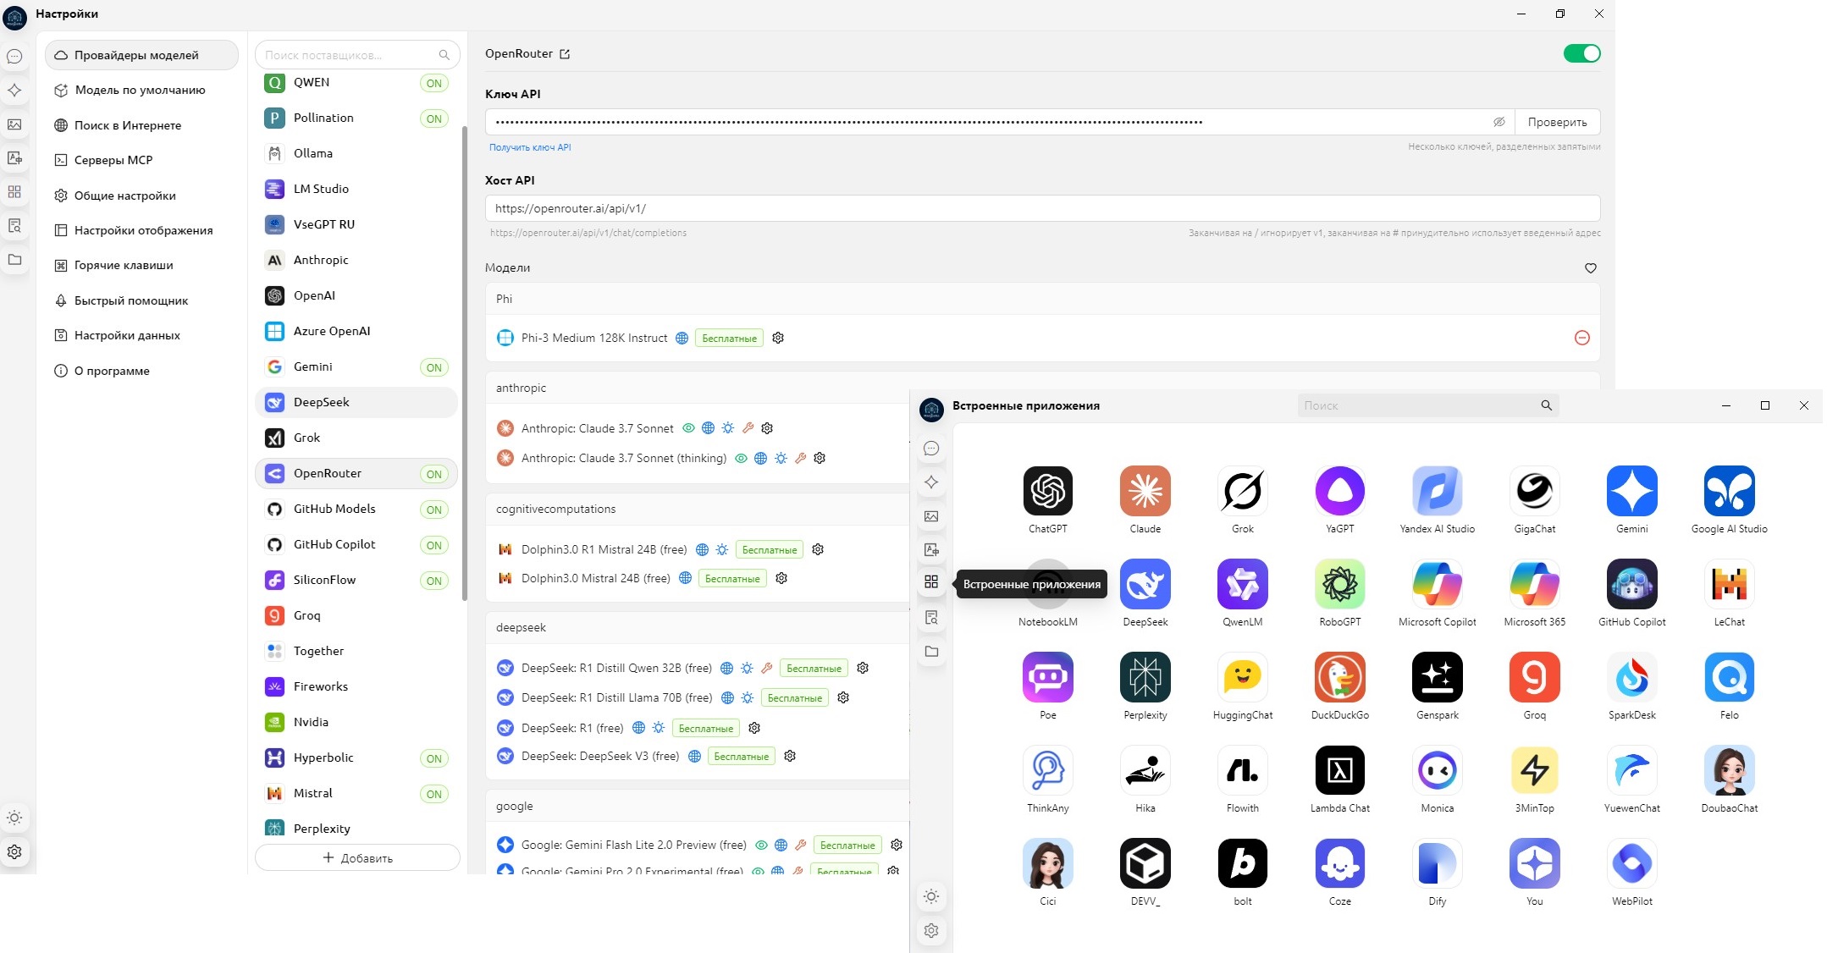The width and height of the screenshot is (1827, 953).
Task: Open the Grok app tile
Action: 1242,491
